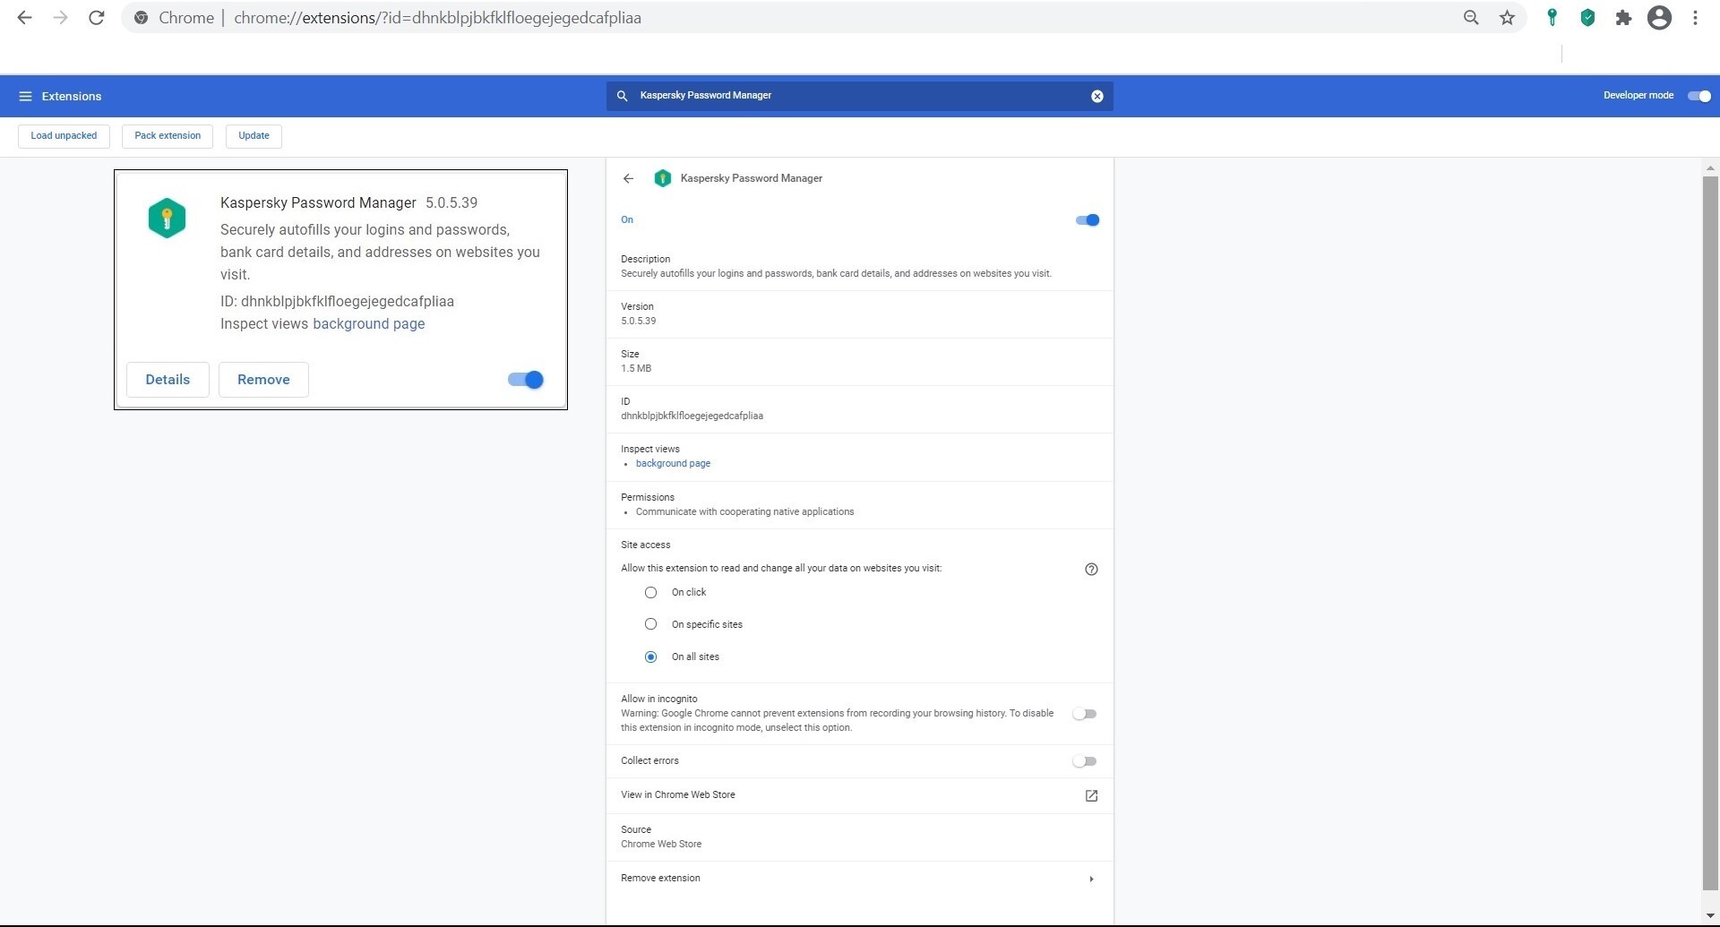Image resolution: width=1720 pixels, height=927 pixels.
Task: Reload the extensions page
Action: point(97,18)
